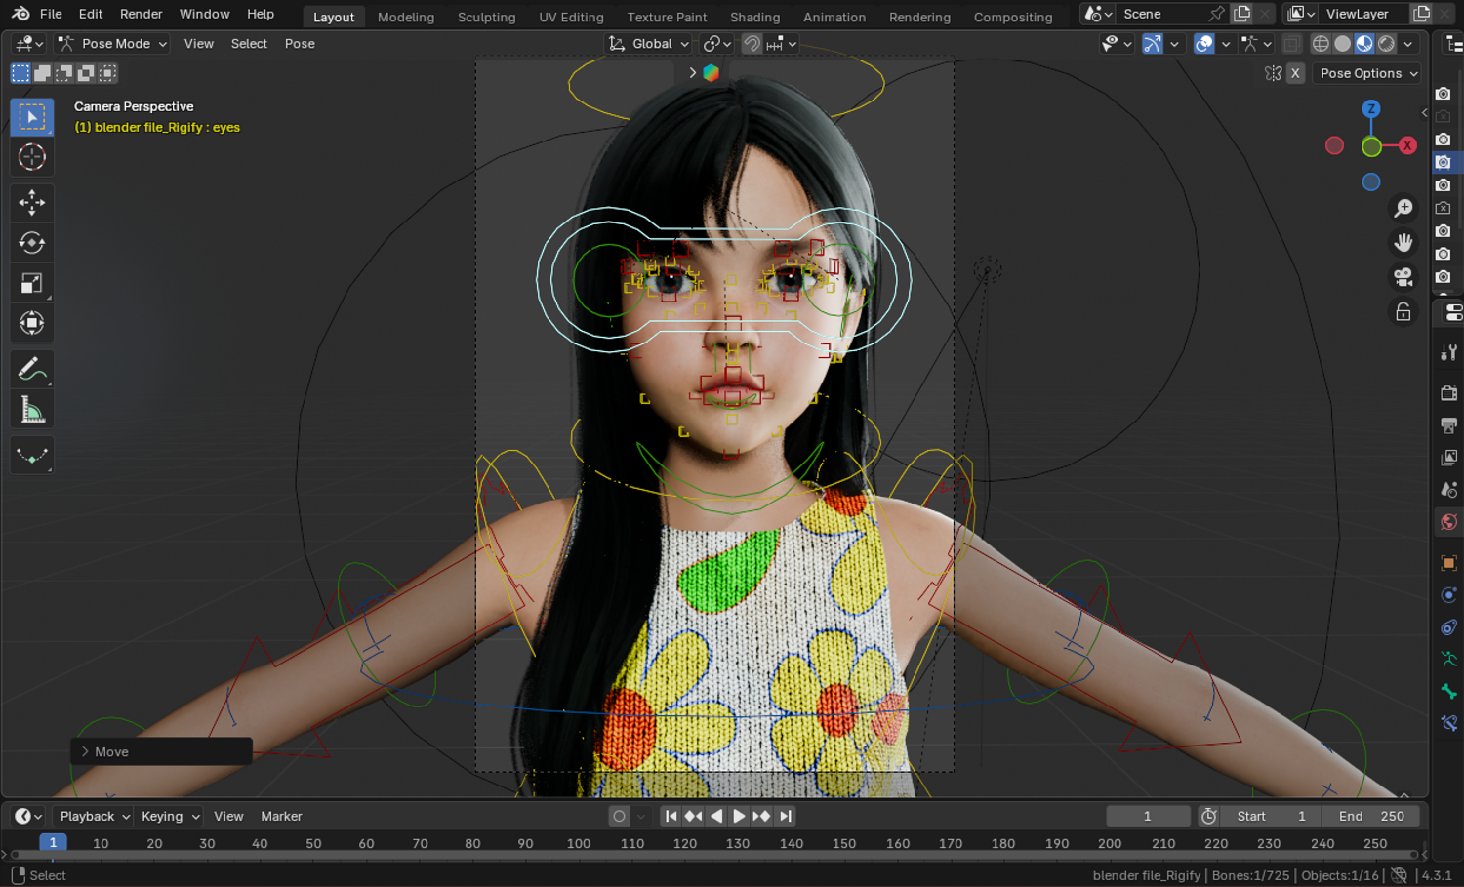Viewport: 1464px width, 887px height.
Task: Open the Scene properties tab
Action: tap(1449, 490)
